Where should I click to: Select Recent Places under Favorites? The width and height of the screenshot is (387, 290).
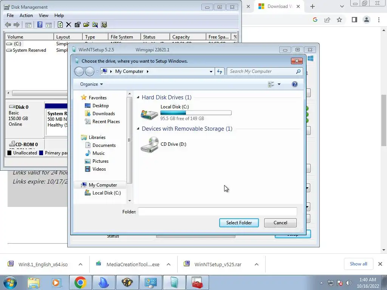coord(106,122)
